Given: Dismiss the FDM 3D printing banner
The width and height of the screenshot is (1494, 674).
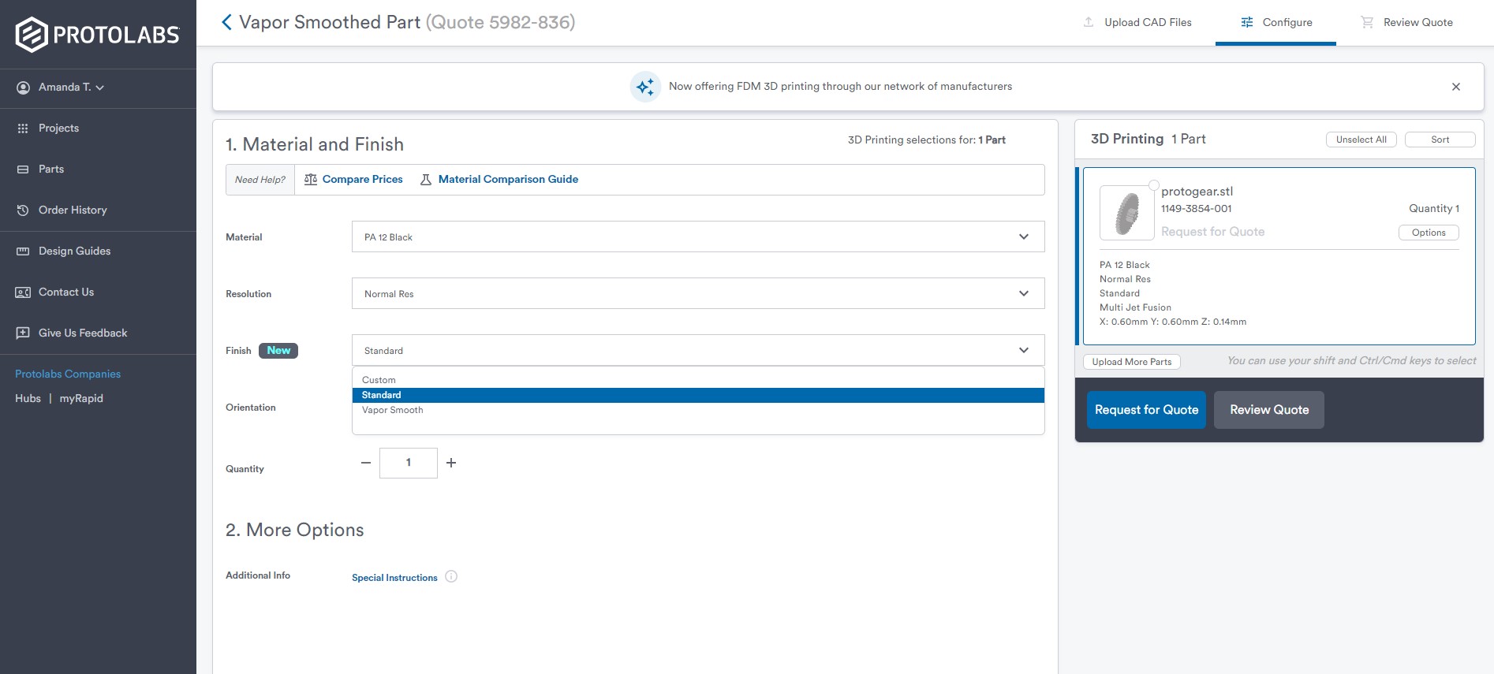Looking at the screenshot, I should [1456, 87].
